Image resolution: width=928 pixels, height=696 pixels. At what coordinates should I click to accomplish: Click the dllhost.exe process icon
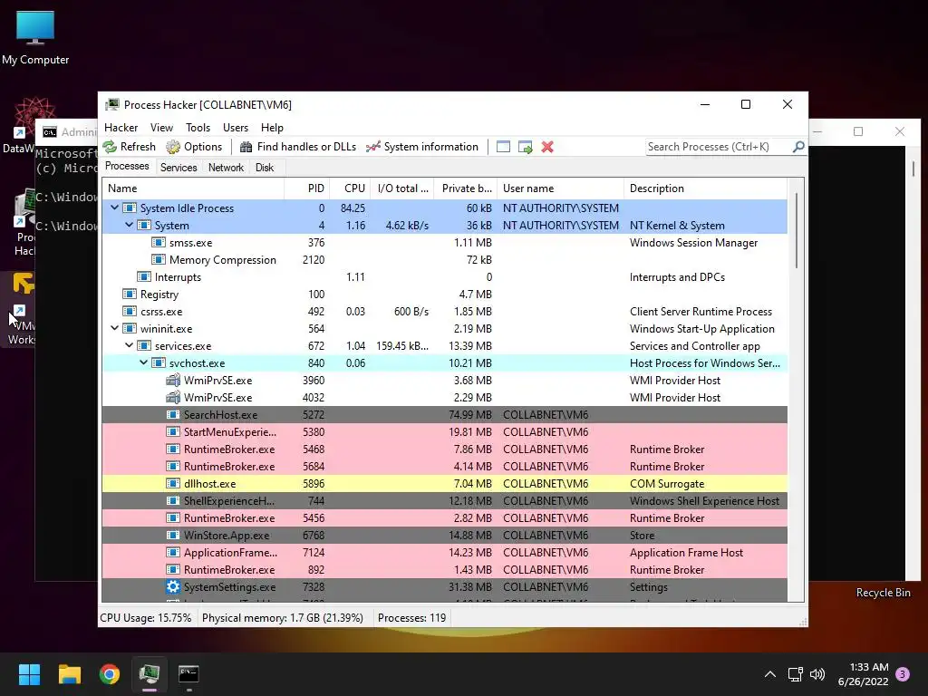coord(173,484)
